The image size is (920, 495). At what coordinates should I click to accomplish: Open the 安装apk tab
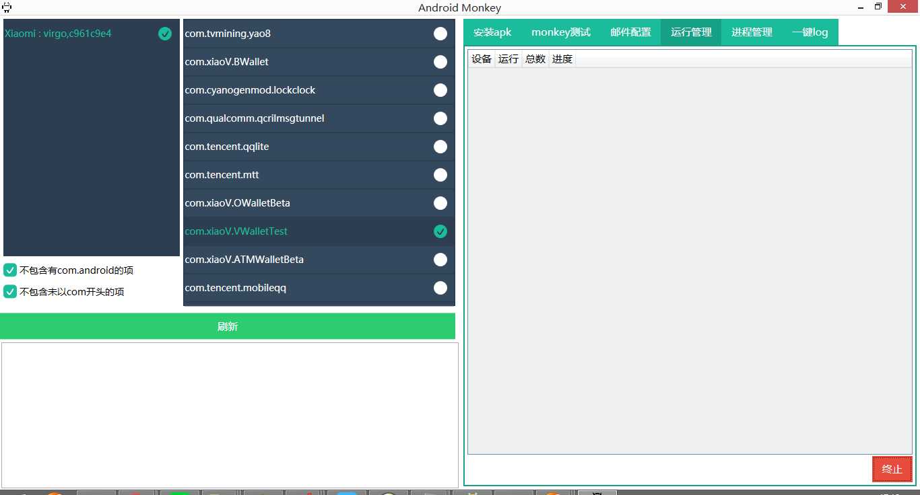(492, 32)
